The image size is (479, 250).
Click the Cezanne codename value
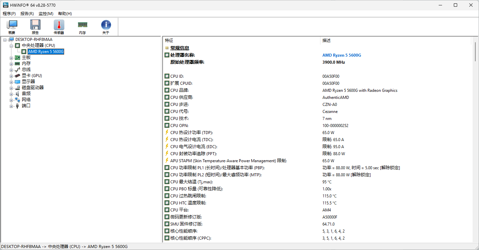click(330, 112)
